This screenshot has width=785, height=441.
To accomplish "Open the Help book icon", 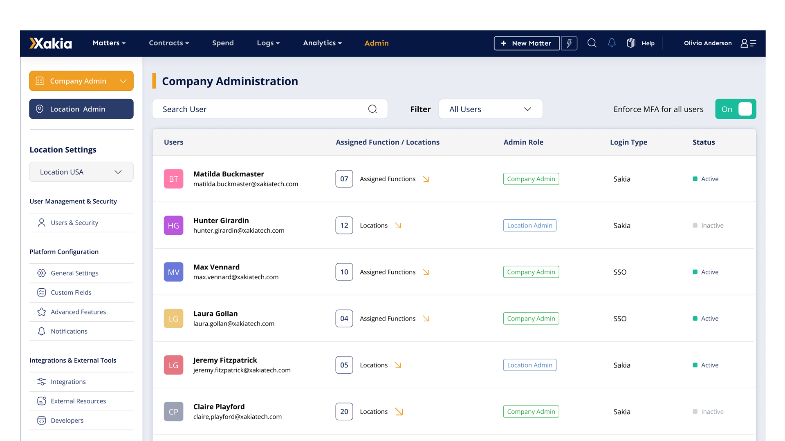I will pos(631,43).
